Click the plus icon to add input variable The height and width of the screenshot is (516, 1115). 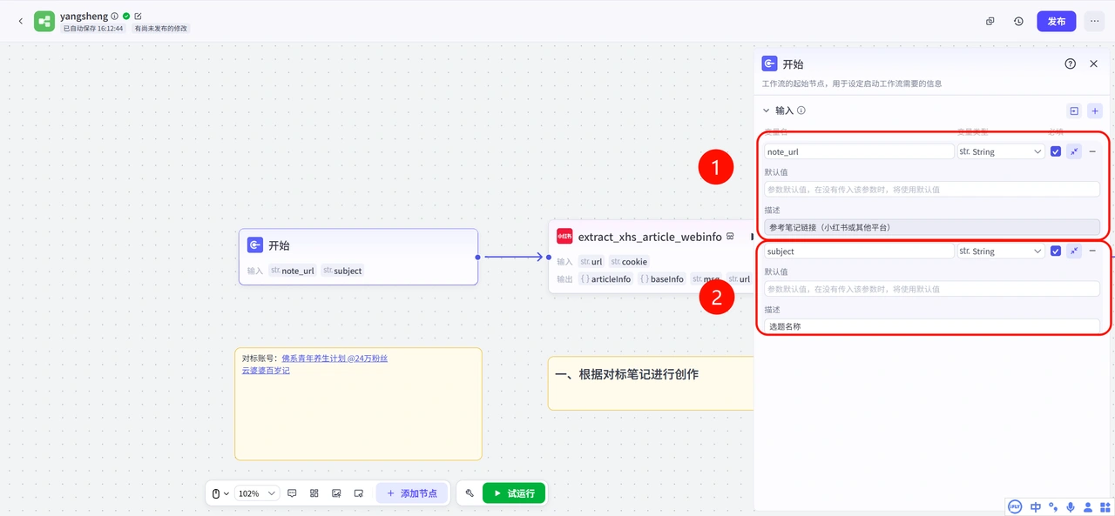click(1095, 111)
